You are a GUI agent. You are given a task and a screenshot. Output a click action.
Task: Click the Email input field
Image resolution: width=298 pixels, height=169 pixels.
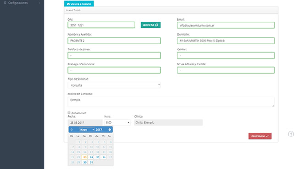click(226, 25)
